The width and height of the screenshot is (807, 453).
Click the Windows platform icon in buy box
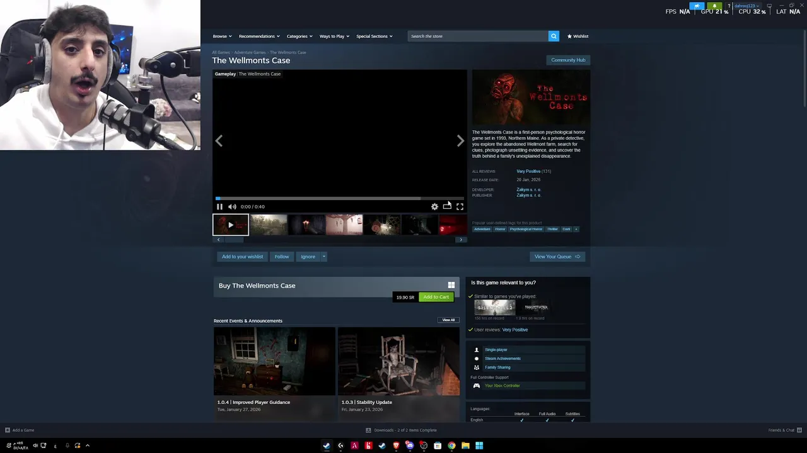(451, 285)
